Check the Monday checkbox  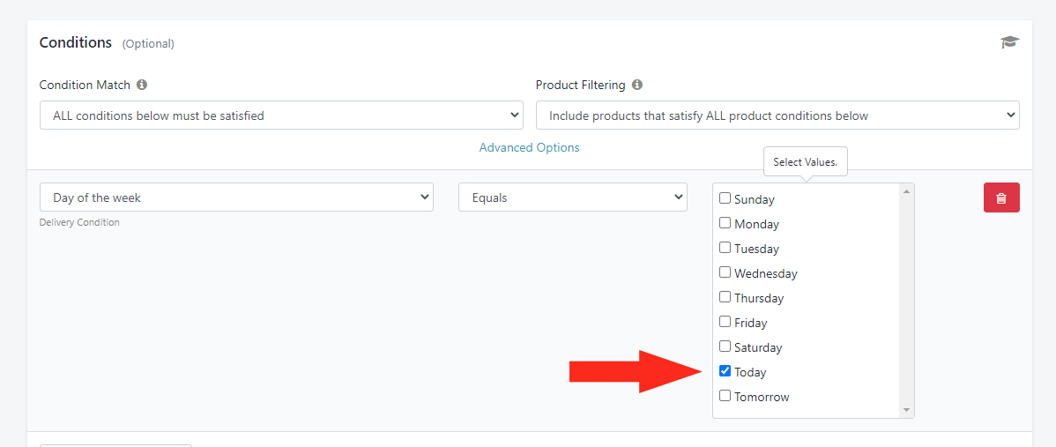click(x=725, y=223)
